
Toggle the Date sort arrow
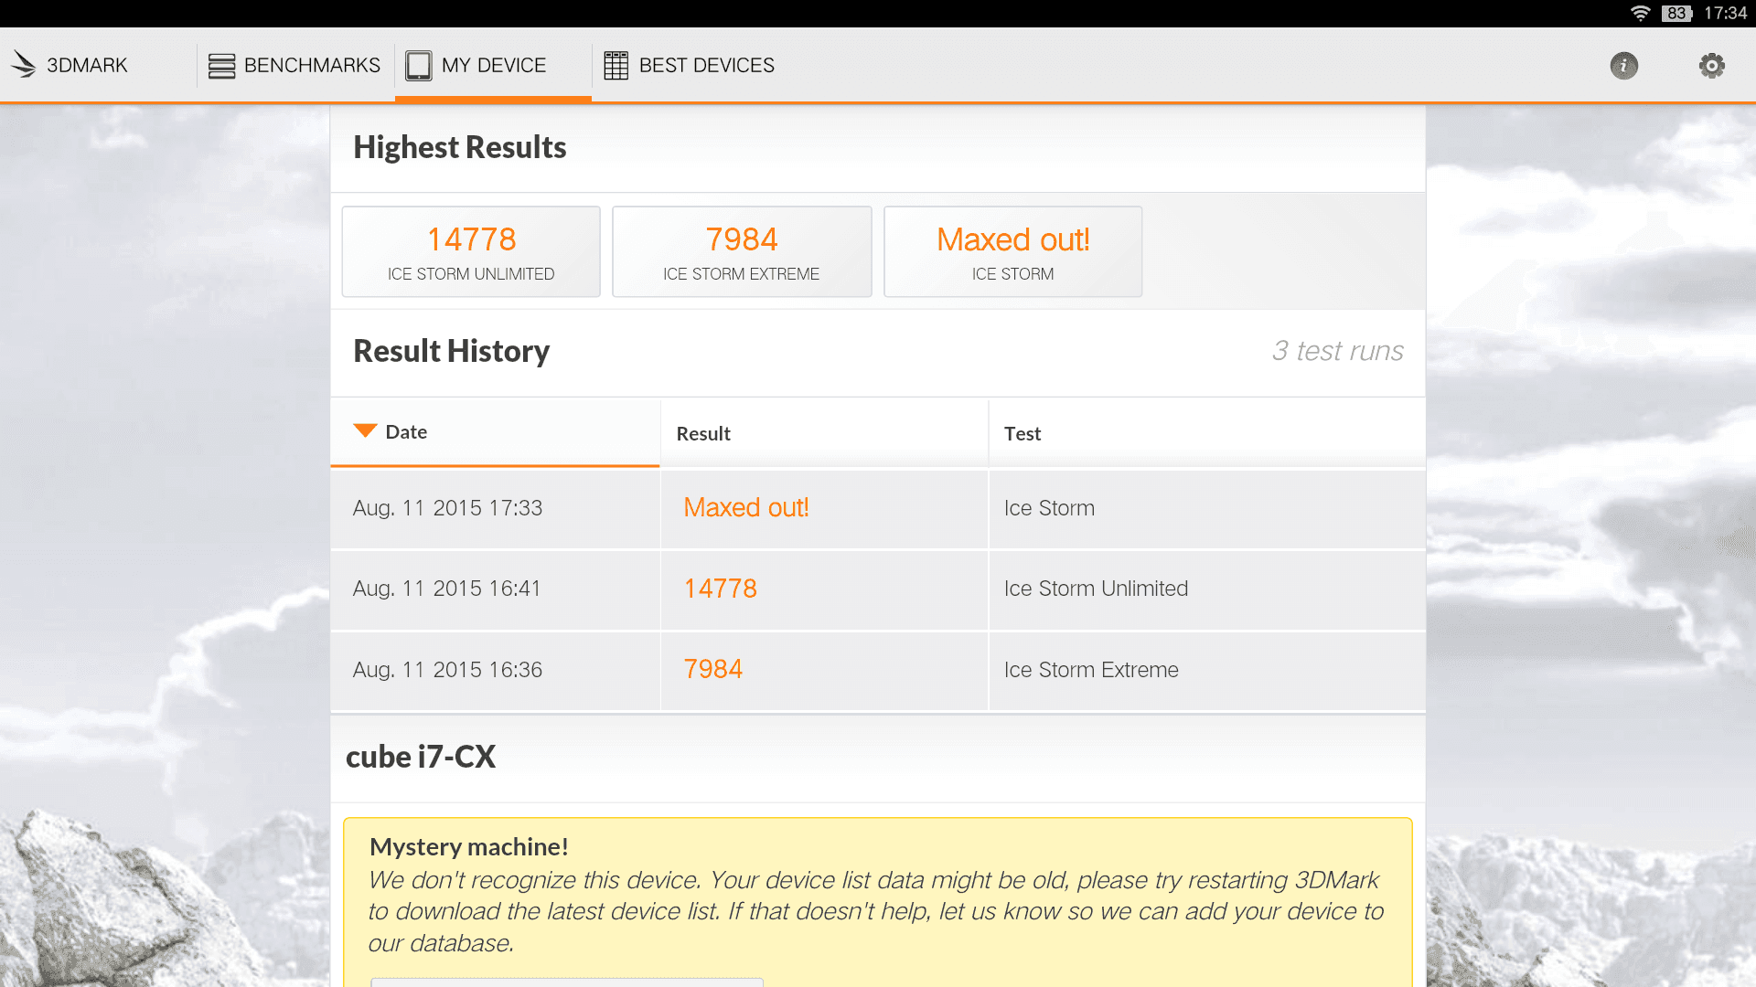[x=365, y=430]
